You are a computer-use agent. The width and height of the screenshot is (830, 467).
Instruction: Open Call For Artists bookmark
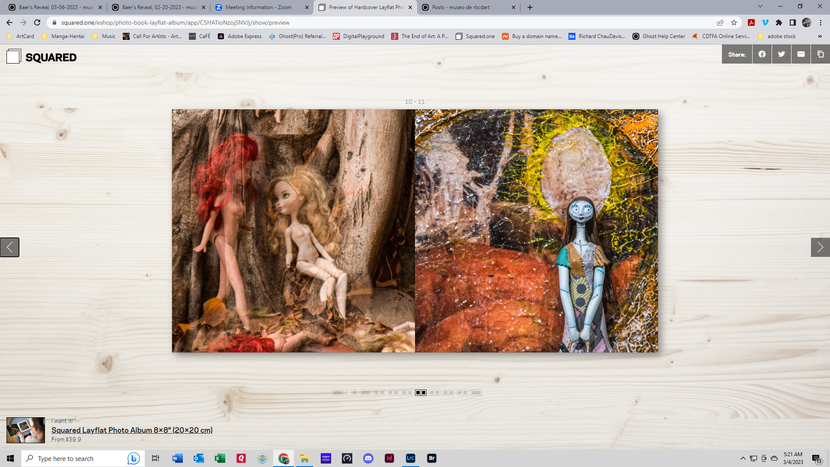coord(152,36)
